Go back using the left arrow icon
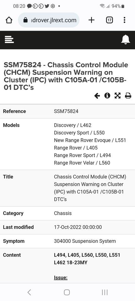This screenshot has height=301, width=135. click(97, 96)
